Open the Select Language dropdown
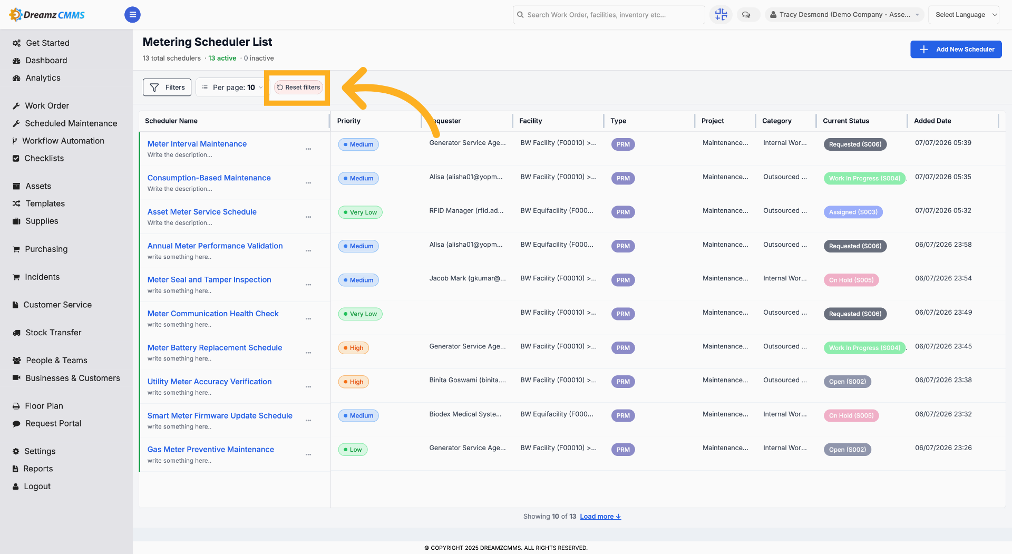This screenshot has width=1012, height=554. (x=964, y=15)
